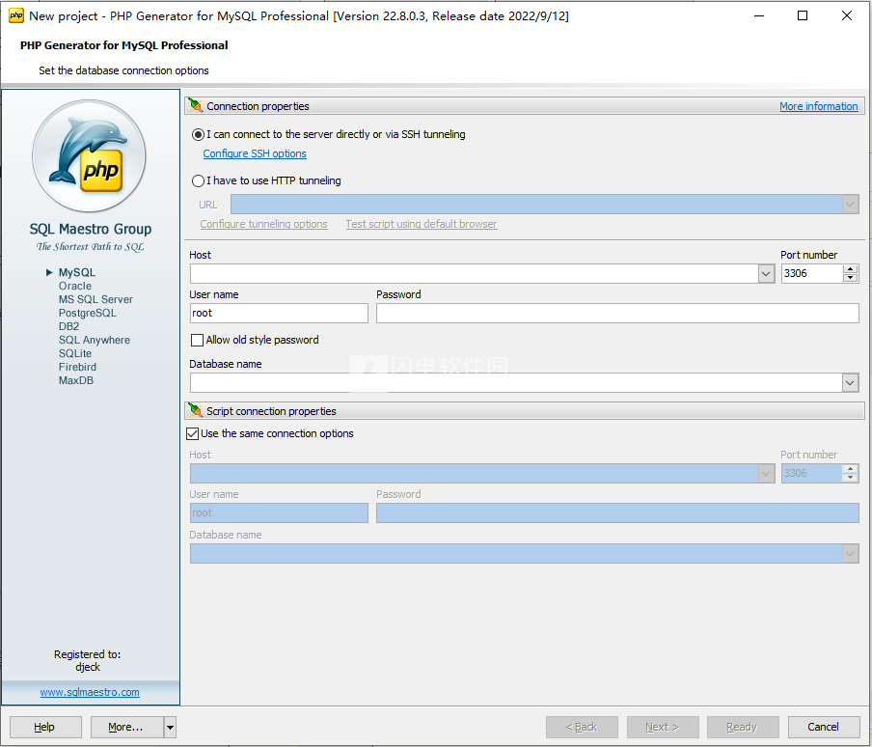Click the script User name field

[279, 512]
